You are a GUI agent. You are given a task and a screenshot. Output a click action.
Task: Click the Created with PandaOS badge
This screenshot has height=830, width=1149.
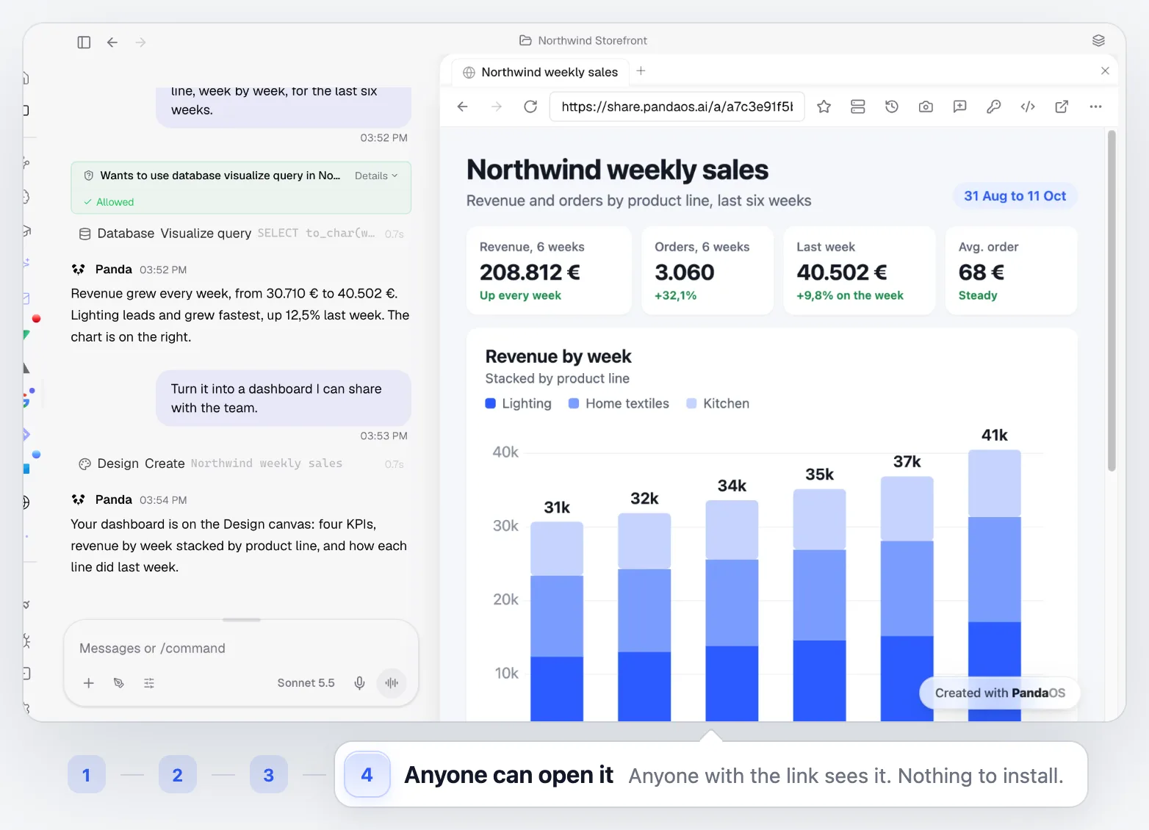click(x=1000, y=693)
